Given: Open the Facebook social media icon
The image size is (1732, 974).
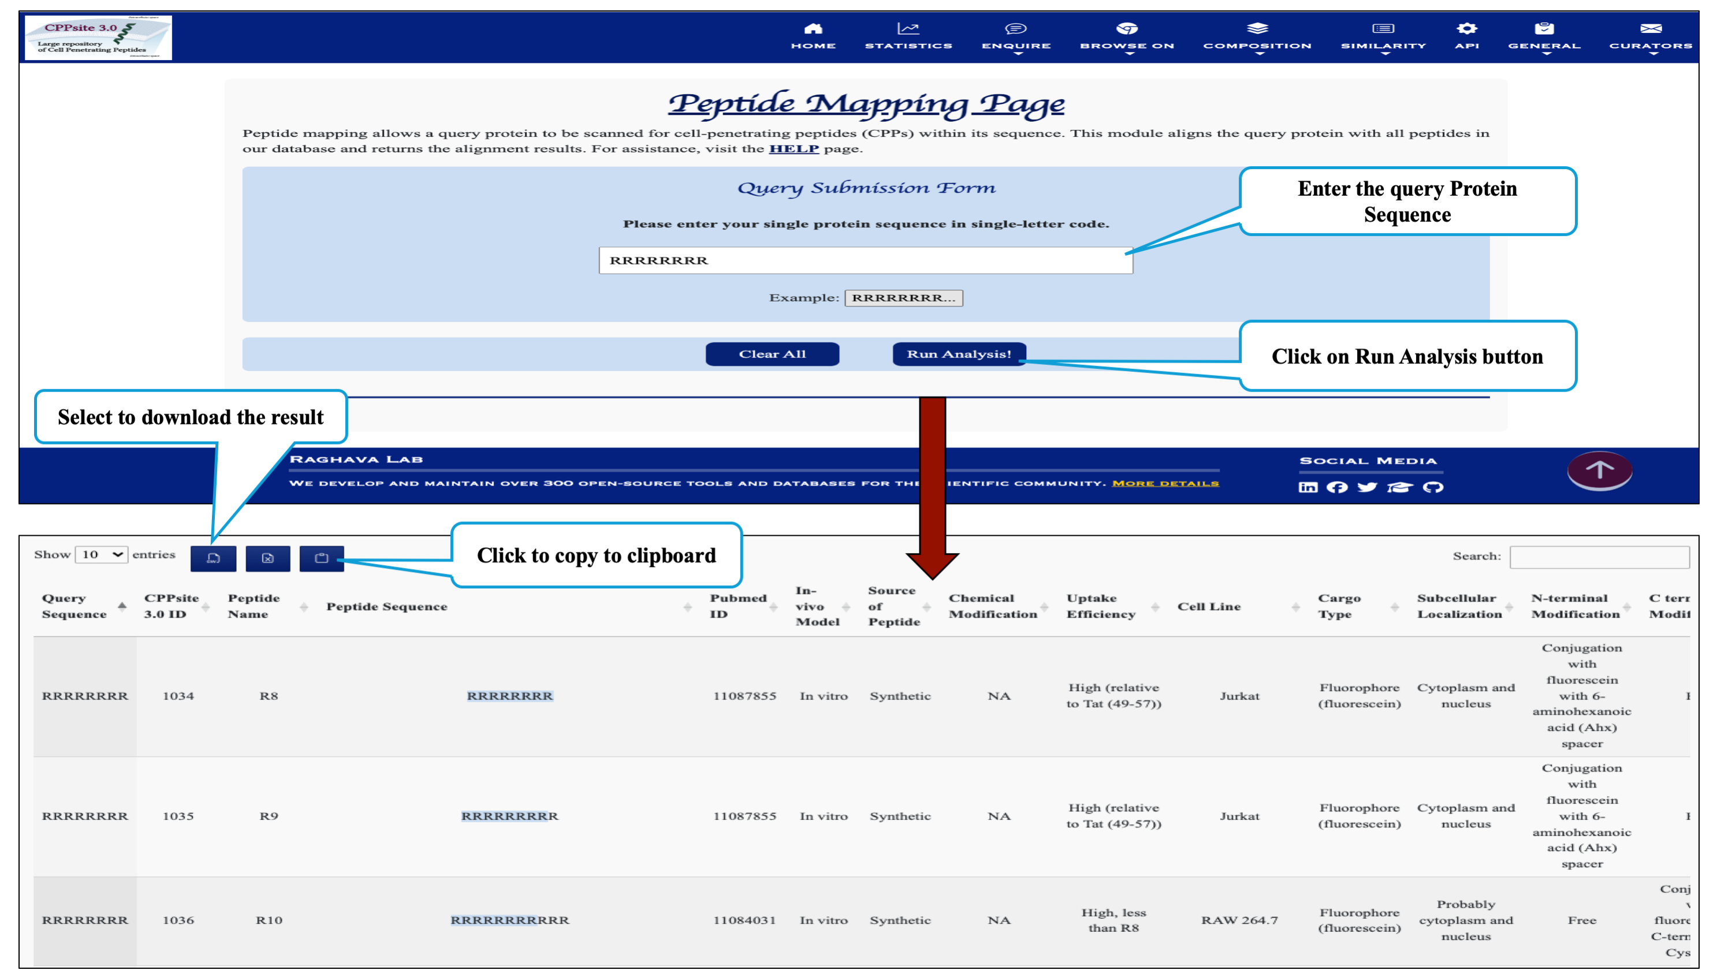Looking at the screenshot, I should click(x=1336, y=487).
